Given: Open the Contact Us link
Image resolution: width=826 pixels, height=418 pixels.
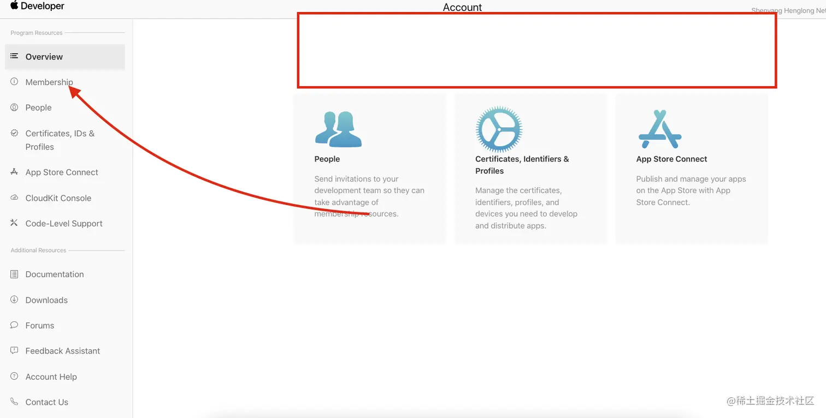Looking at the screenshot, I should [x=47, y=402].
